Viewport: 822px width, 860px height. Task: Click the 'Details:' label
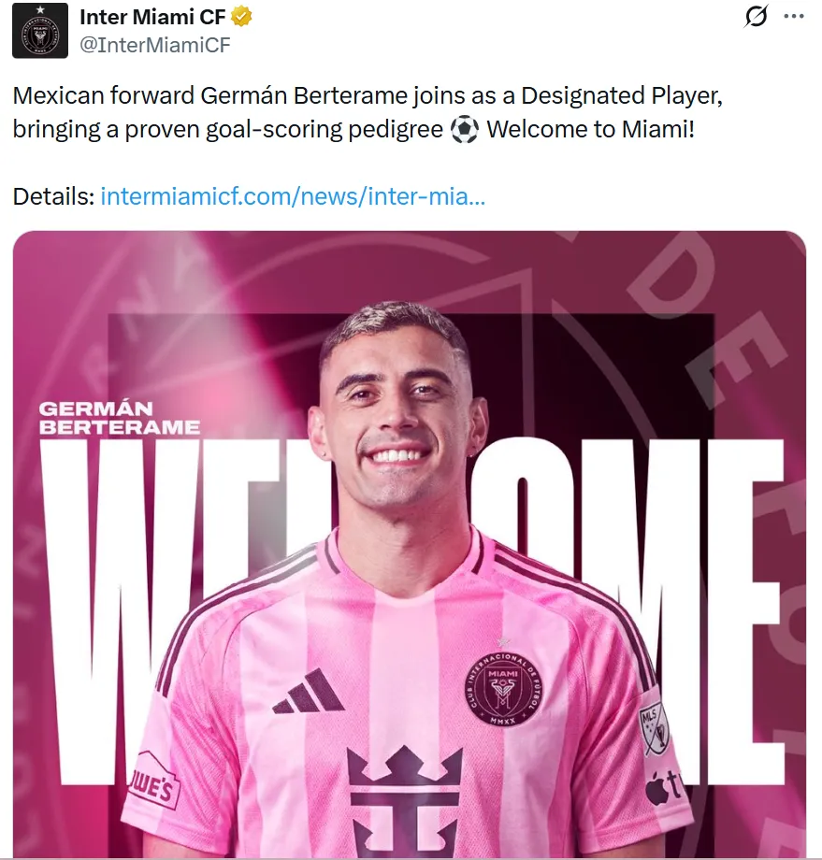(x=54, y=196)
